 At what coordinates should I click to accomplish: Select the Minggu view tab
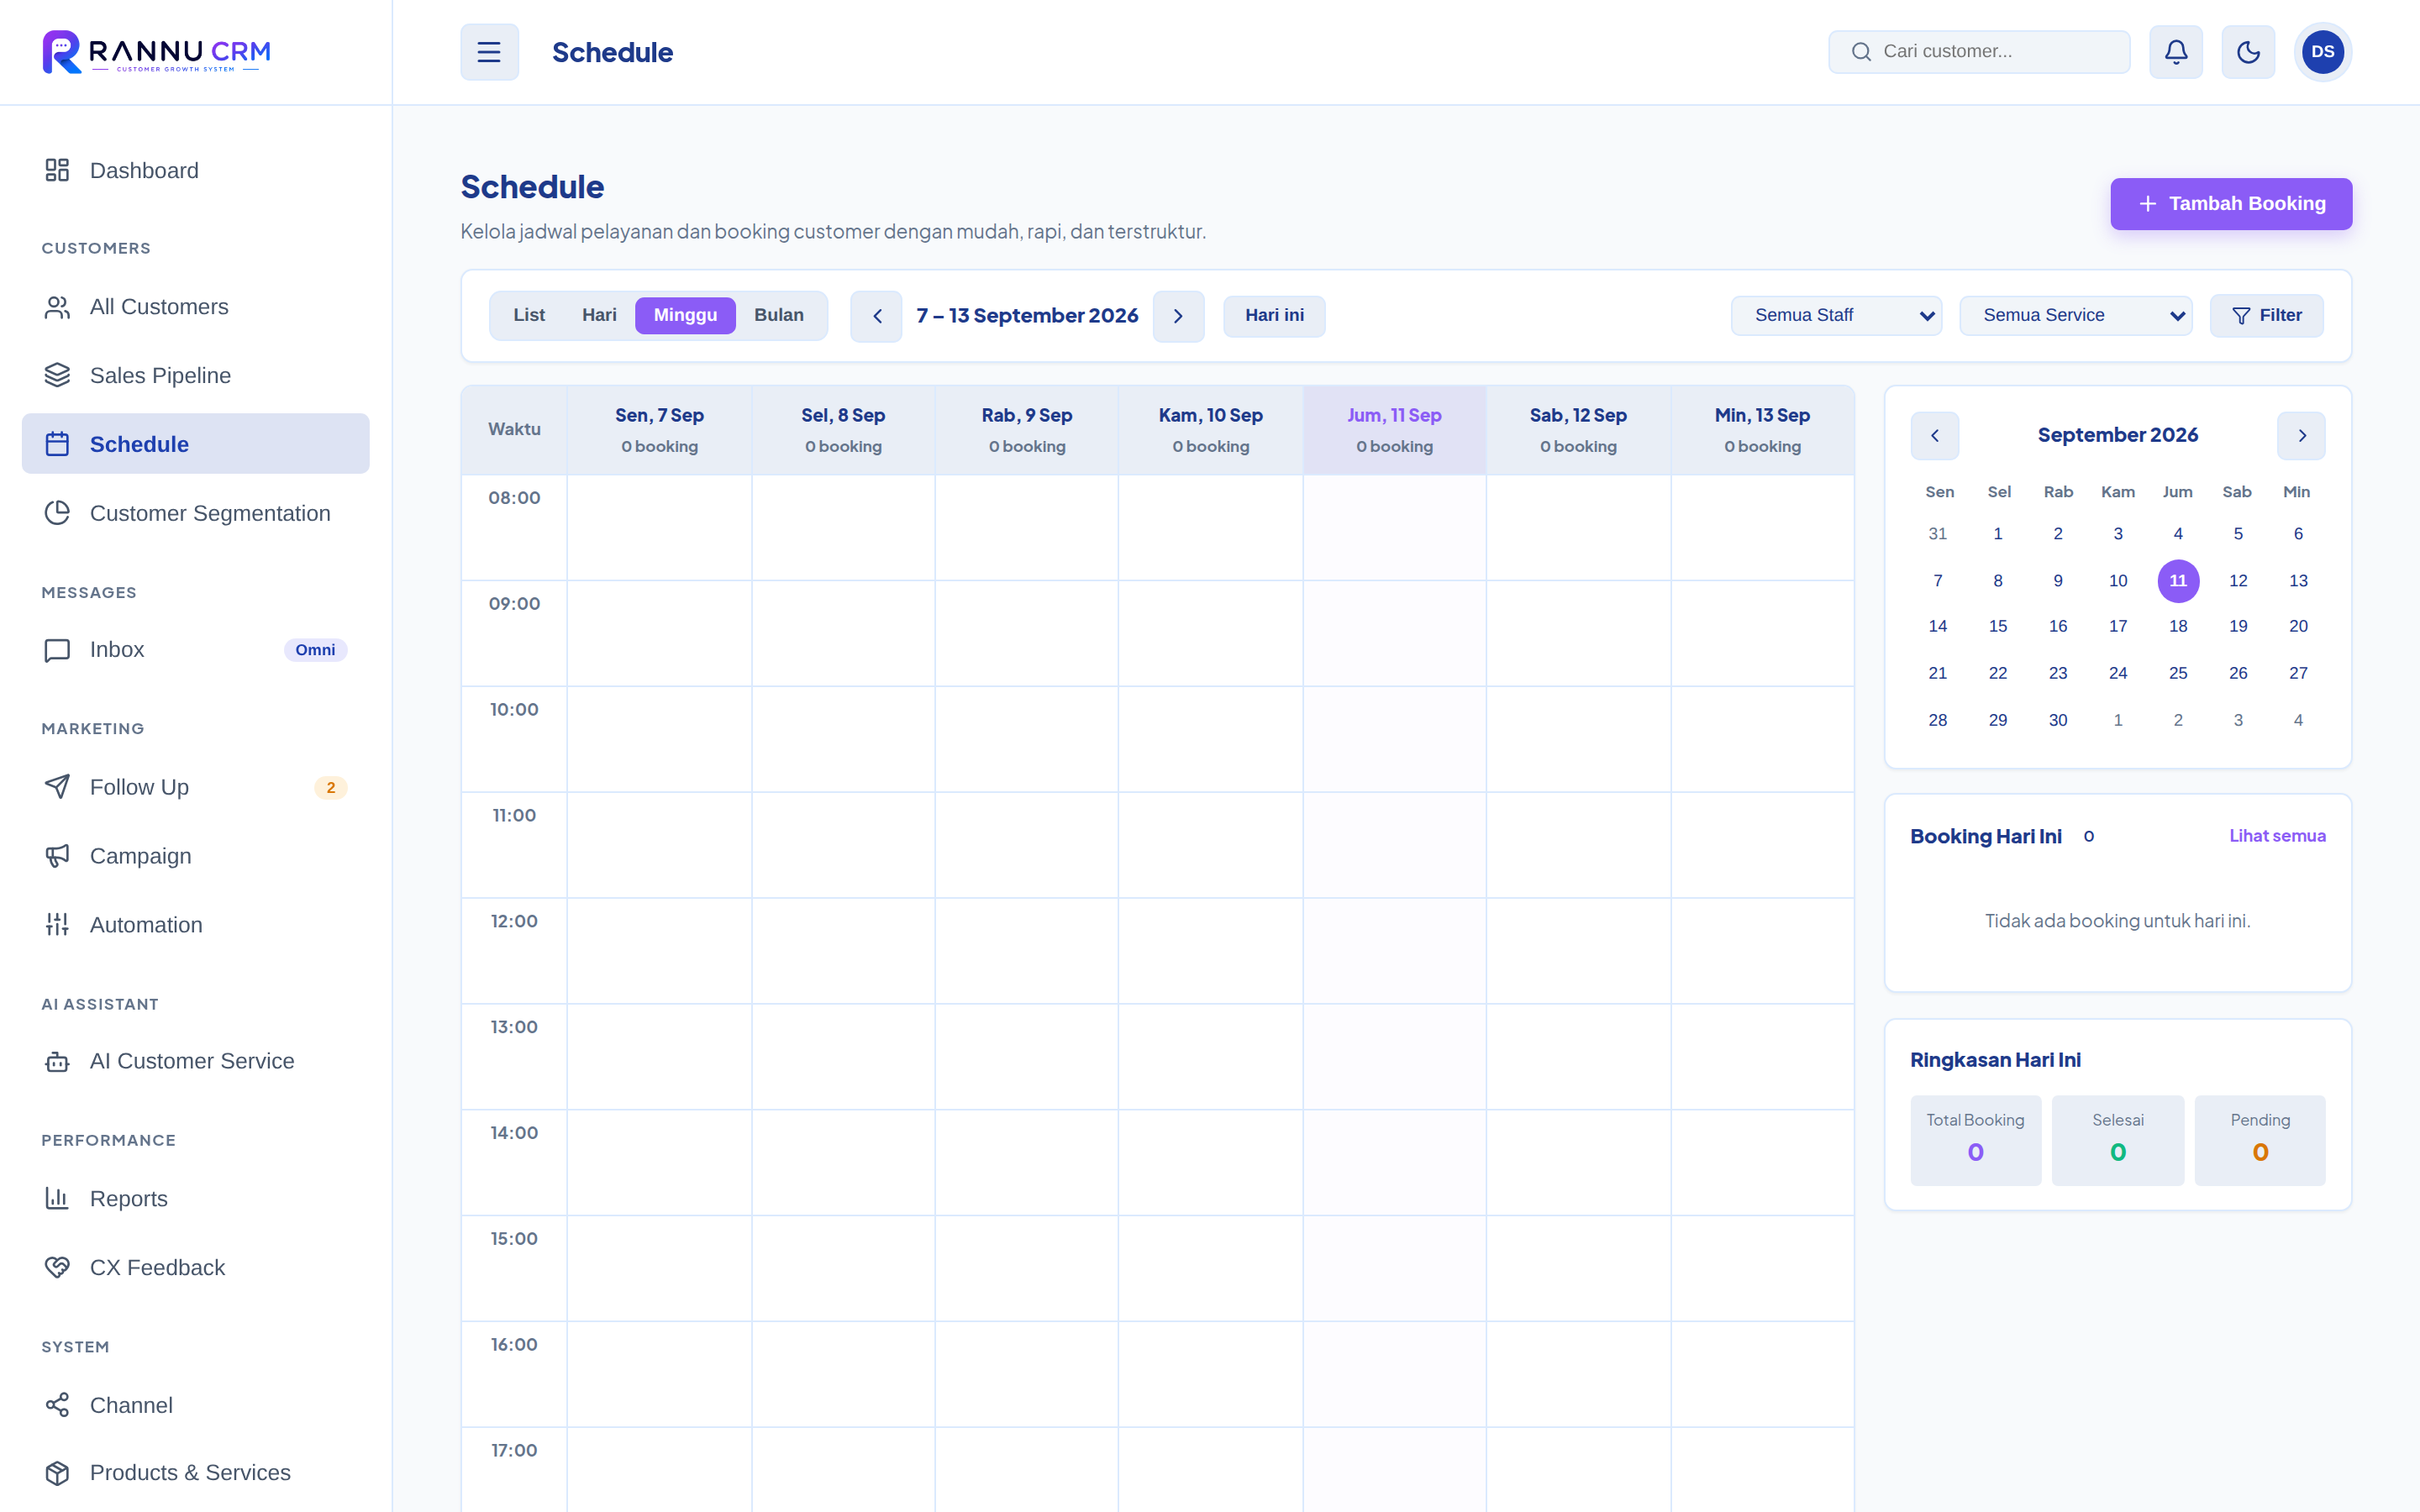tap(685, 315)
